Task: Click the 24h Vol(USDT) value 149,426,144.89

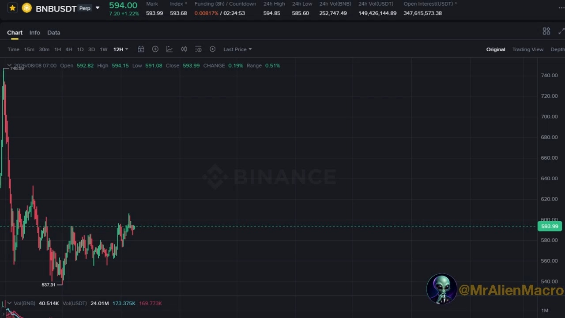Action: click(377, 13)
